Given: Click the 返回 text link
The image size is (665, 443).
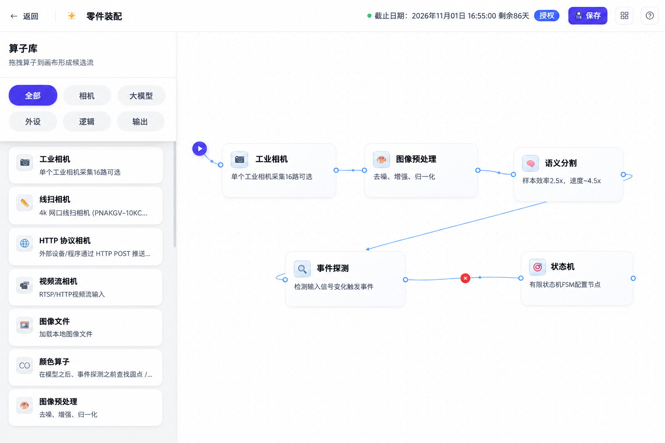Looking at the screenshot, I should [x=31, y=16].
